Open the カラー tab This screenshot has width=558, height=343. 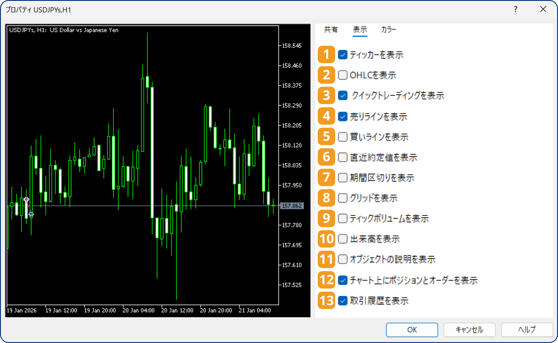388,30
